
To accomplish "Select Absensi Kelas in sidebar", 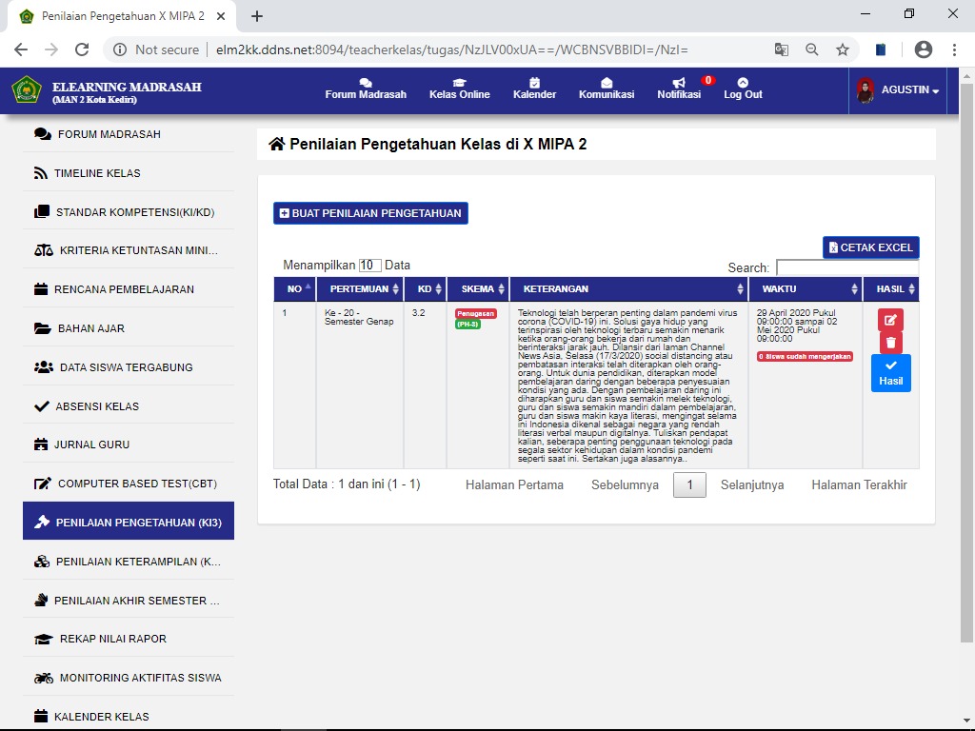I will tap(96, 406).
